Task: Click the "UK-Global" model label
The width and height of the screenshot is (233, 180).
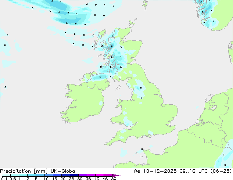Action: click(x=64, y=171)
